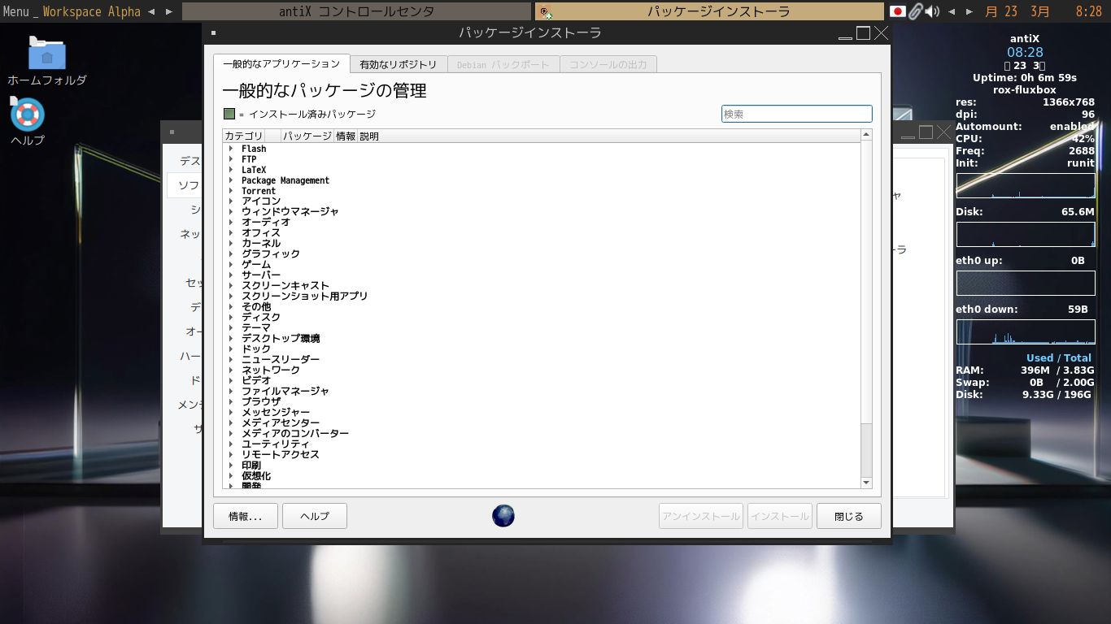
Task: Click inside the 検索 search field
Action: point(796,114)
